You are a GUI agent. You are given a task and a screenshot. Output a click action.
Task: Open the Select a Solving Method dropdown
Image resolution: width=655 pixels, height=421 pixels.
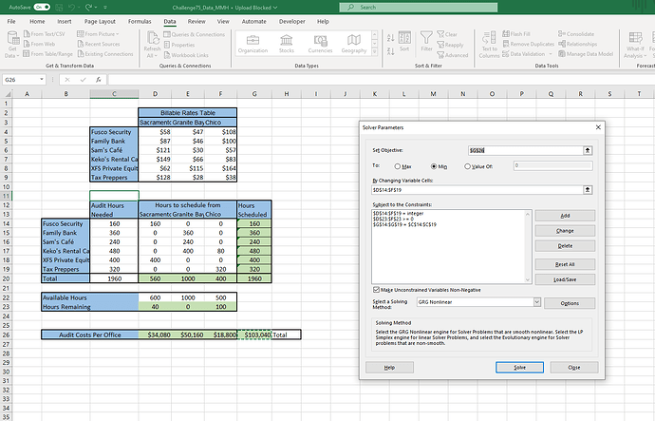[536, 302]
